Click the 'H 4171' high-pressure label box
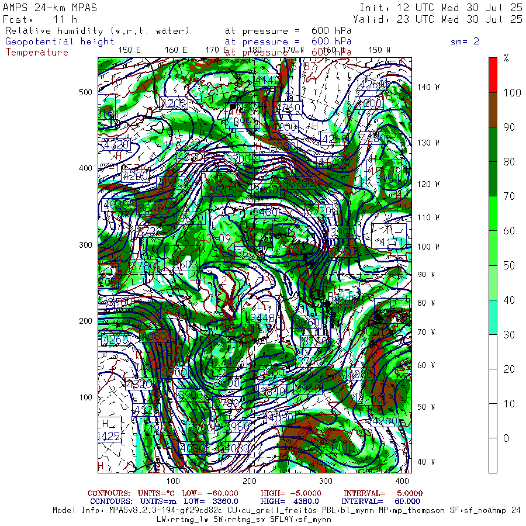The width and height of the screenshot is (526, 526). [x=389, y=236]
